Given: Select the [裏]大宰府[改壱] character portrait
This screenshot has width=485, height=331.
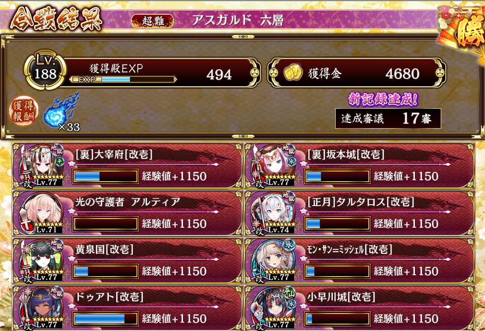Looking at the screenshot, I should coord(42,166).
